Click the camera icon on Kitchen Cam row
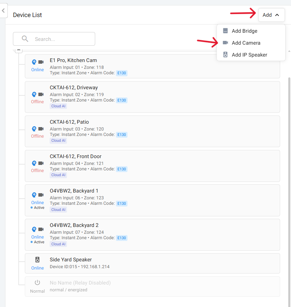This screenshot has height=307, width=291. (x=41, y=62)
